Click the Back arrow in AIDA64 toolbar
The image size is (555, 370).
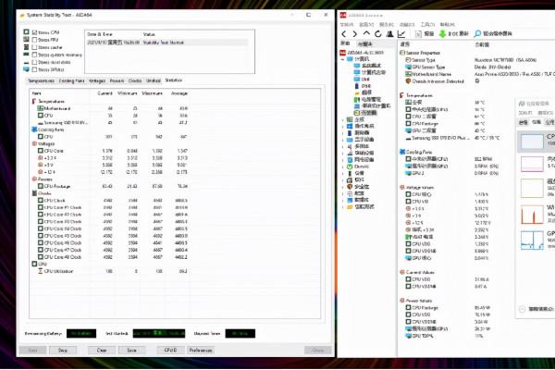(x=344, y=33)
